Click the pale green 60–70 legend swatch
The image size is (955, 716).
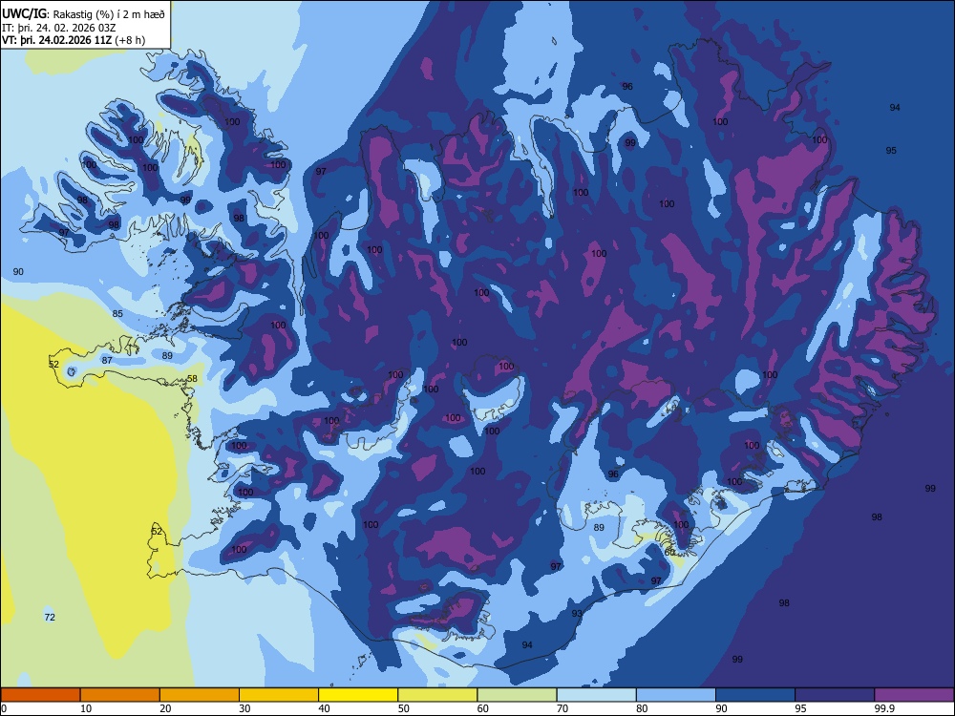coord(517,695)
